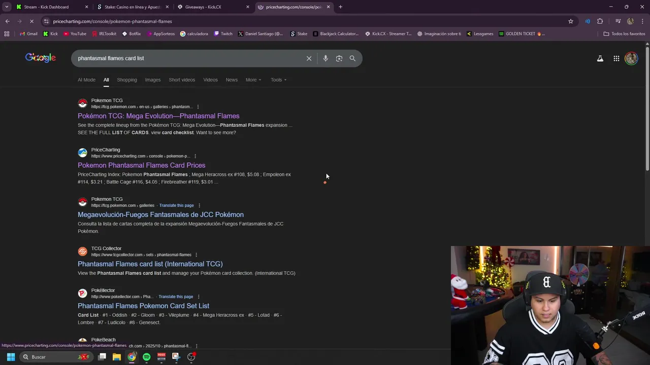650x365 pixels.
Task: Open Phantasmal Flames Pokemon Card Set List
Action: [143, 306]
